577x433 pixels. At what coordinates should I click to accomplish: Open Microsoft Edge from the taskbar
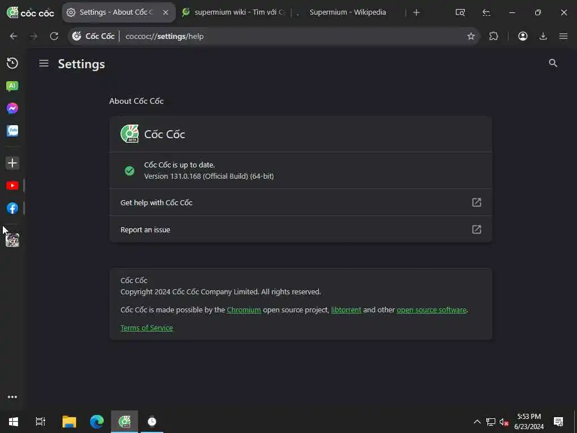tap(97, 422)
